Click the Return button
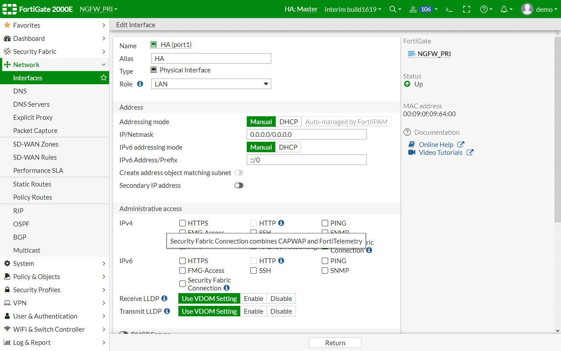561x351 pixels. click(335, 343)
